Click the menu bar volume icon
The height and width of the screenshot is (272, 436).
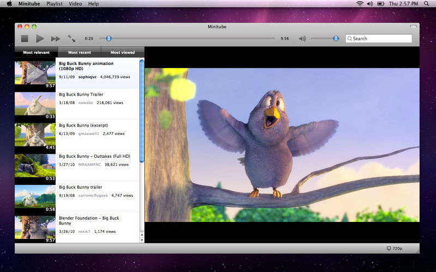coord(370,4)
